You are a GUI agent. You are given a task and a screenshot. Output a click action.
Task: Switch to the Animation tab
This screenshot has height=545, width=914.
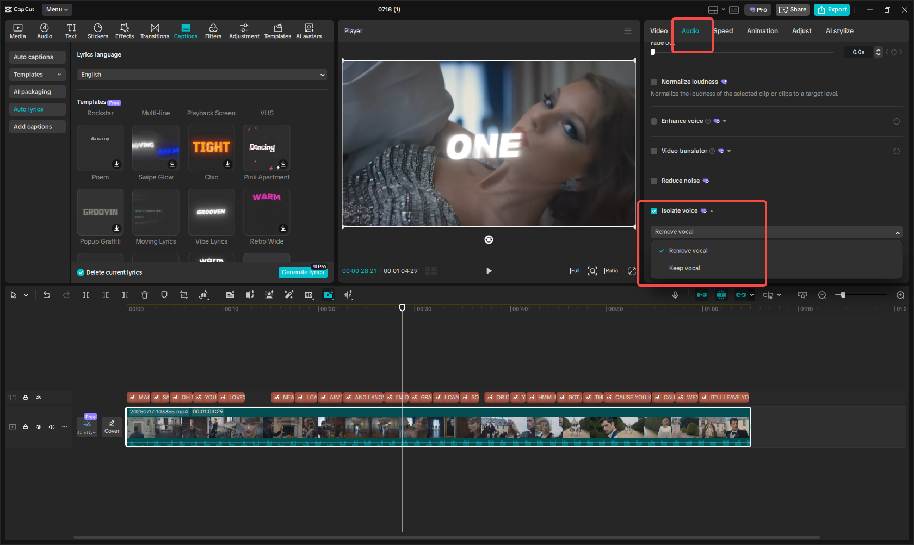pos(762,31)
